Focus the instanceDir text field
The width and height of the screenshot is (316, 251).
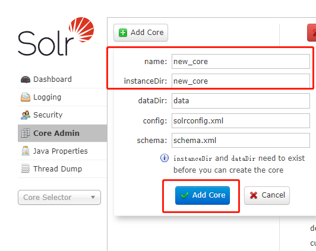[x=241, y=81]
